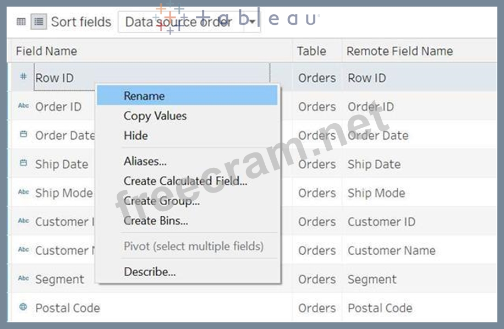Select Copy Values in the context menu
The image size is (504, 329).
(155, 116)
